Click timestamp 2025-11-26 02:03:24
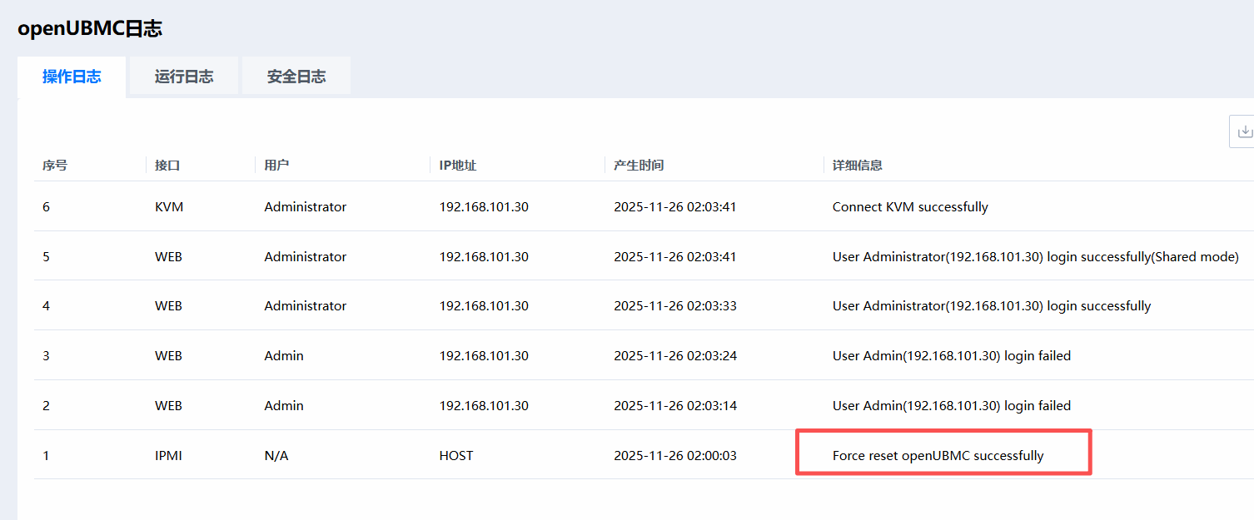 click(x=675, y=356)
